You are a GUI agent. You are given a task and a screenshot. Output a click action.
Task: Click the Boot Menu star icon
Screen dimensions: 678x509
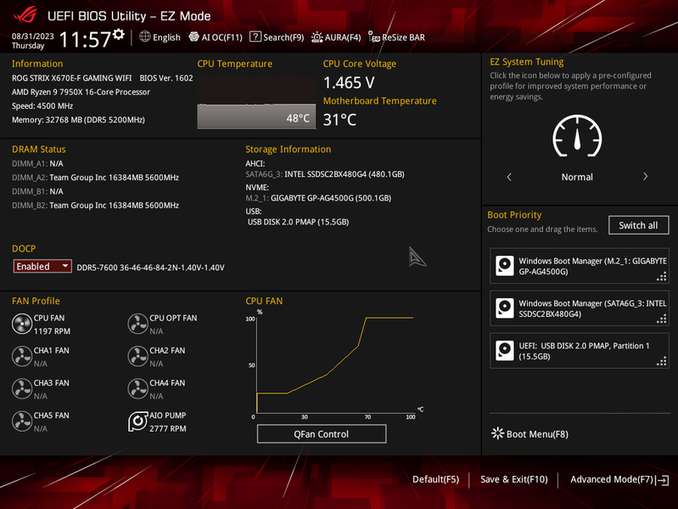tap(498, 433)
